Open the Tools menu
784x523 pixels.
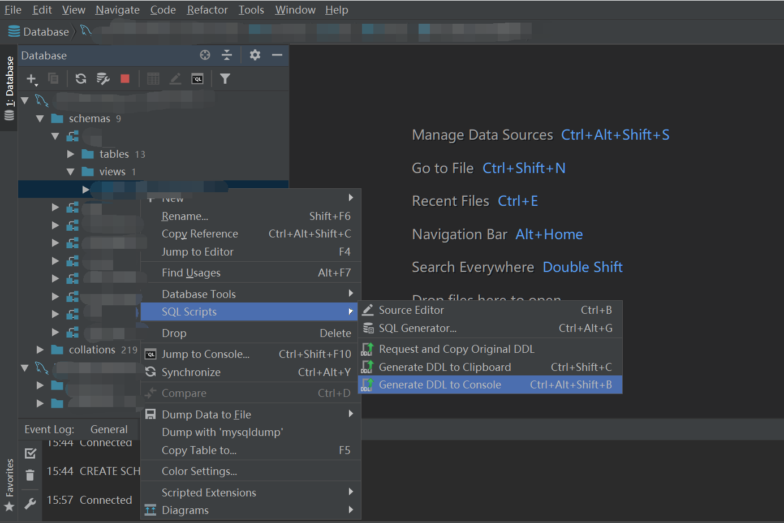point(251,10)
